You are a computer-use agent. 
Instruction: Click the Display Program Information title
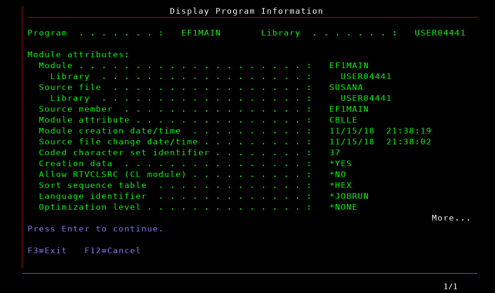(x=246, y=11)
